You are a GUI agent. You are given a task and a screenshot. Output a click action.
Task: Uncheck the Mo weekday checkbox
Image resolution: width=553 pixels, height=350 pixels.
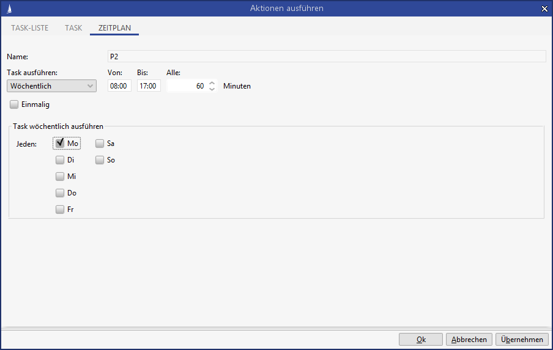coord(60,144)
